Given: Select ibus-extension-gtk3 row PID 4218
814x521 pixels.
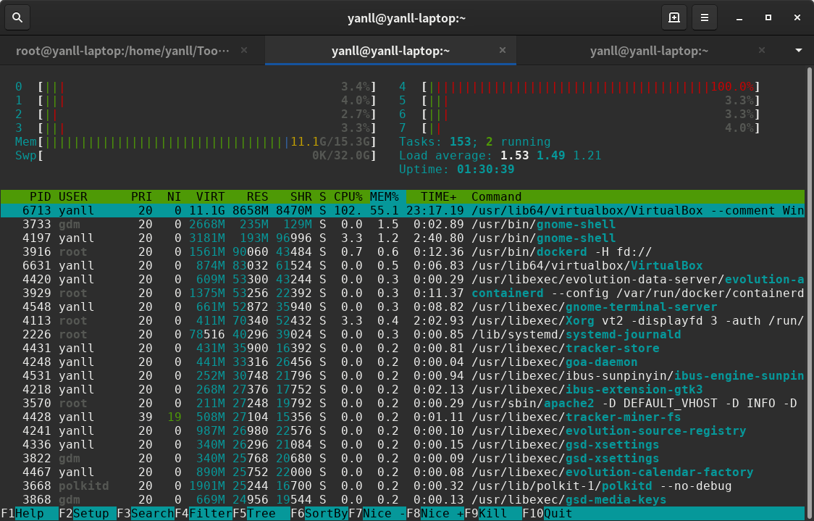Looking at the screenshot, I should click(x=403, y=390).
